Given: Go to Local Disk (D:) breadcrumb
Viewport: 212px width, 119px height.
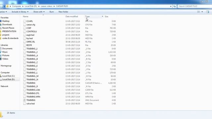Looking at the screenshot, I should 31,6.
